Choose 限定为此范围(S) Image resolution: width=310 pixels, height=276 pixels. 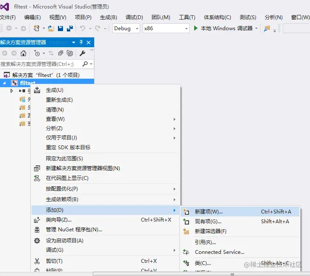[x=106, y=159]
